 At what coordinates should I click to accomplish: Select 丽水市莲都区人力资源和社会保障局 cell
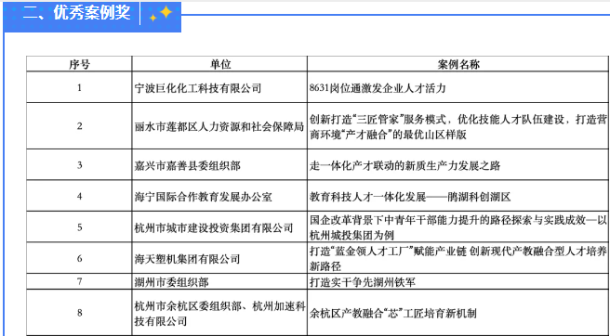tap(219, 126)
